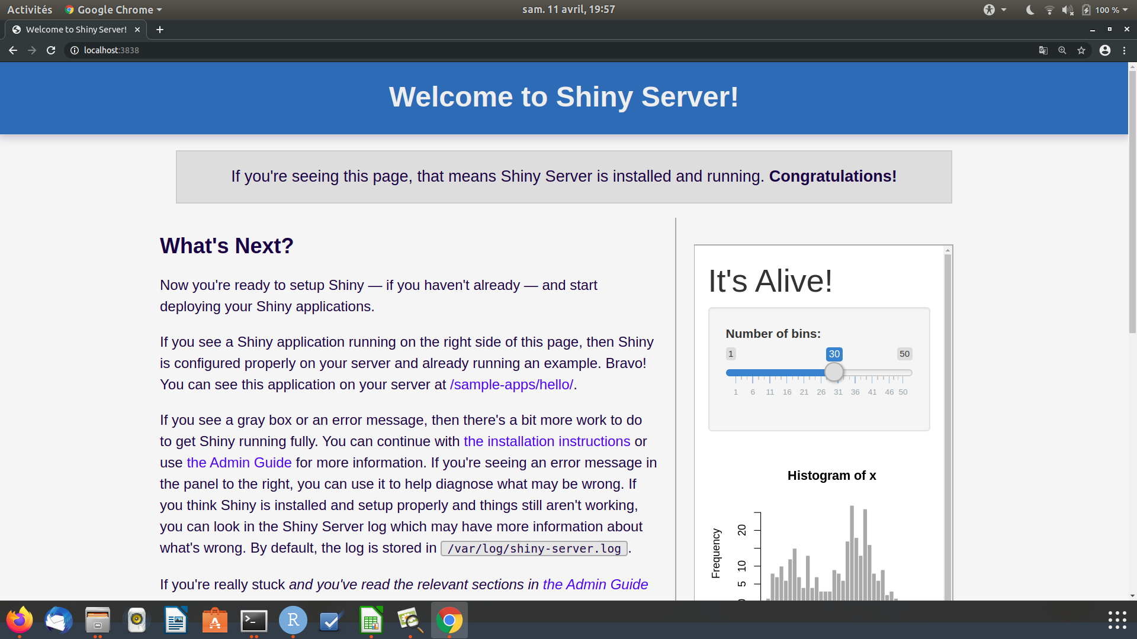
Task: Bookmark this page with the star
Action: point(1081,50)
